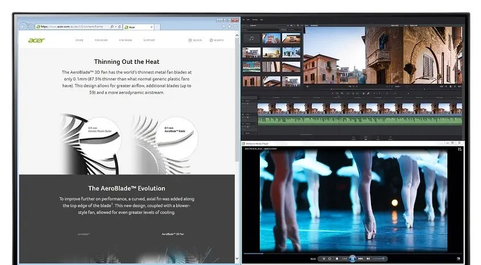Open the STORE menu on Acer site
This screenshot has height=265, width=481.
click(x=79, y=40)
